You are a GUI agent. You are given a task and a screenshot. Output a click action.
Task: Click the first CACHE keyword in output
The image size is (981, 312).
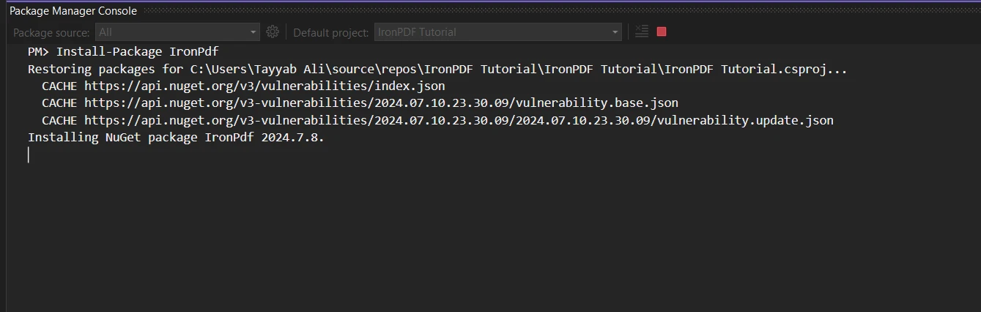click(59, 86)
